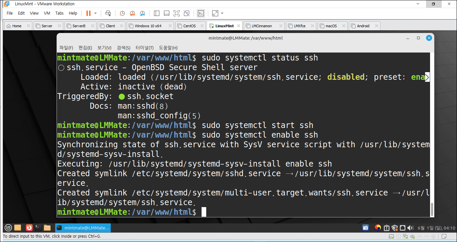
Task: Close the mintmate terminal with blue X
Action: 429,38
